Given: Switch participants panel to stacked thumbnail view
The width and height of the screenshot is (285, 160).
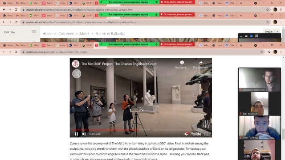Looking at the screenshot, I should (x=251, y=36).
